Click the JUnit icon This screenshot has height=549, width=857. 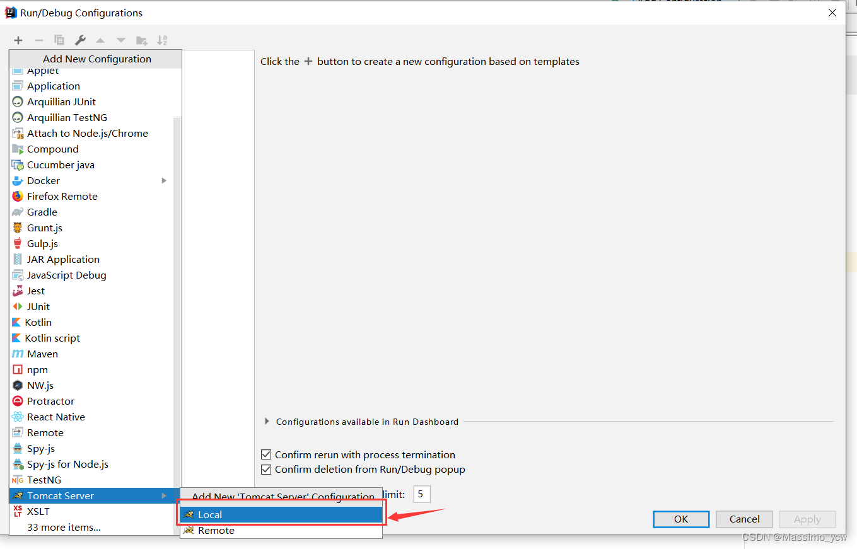18,306
